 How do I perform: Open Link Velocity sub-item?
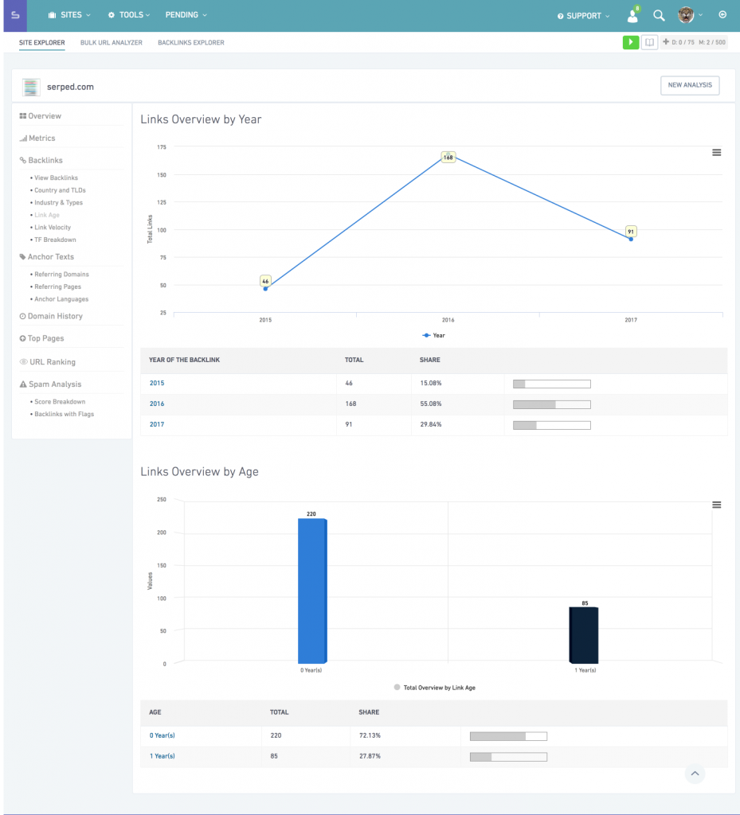coord(53,228)
